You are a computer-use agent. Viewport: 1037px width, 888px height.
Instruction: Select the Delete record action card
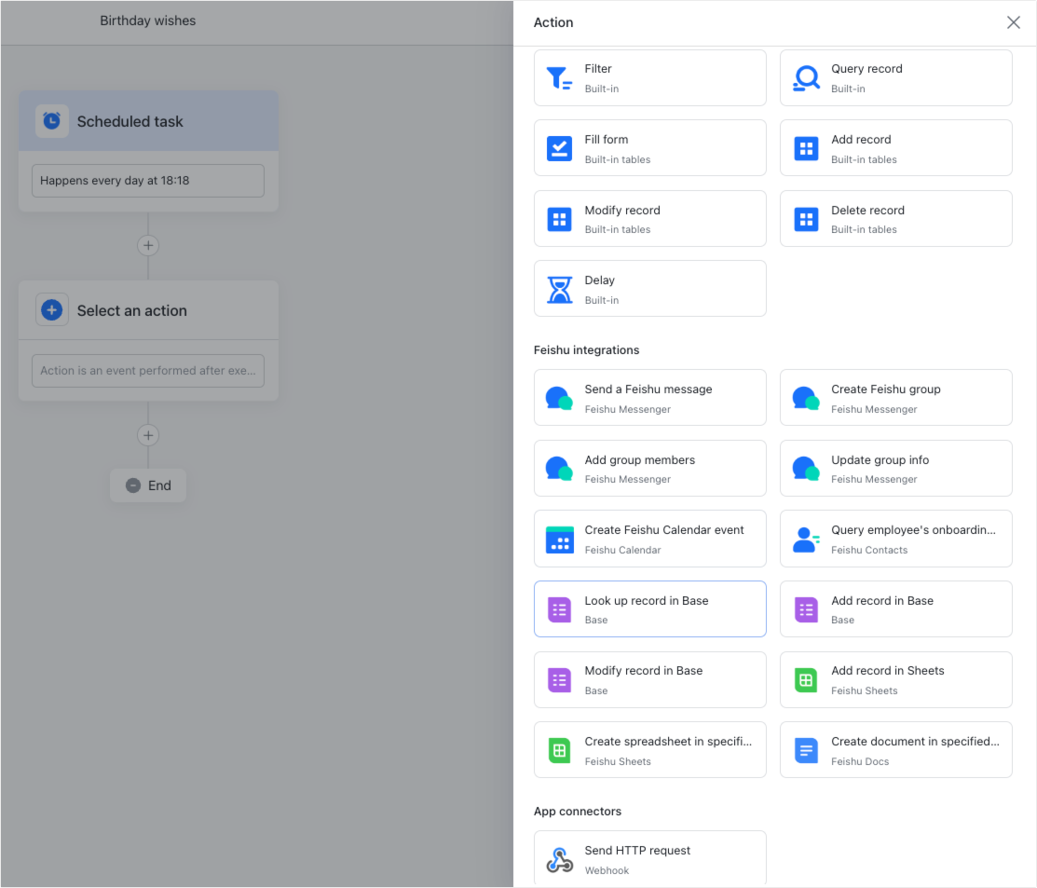click(x=895, y=218)
